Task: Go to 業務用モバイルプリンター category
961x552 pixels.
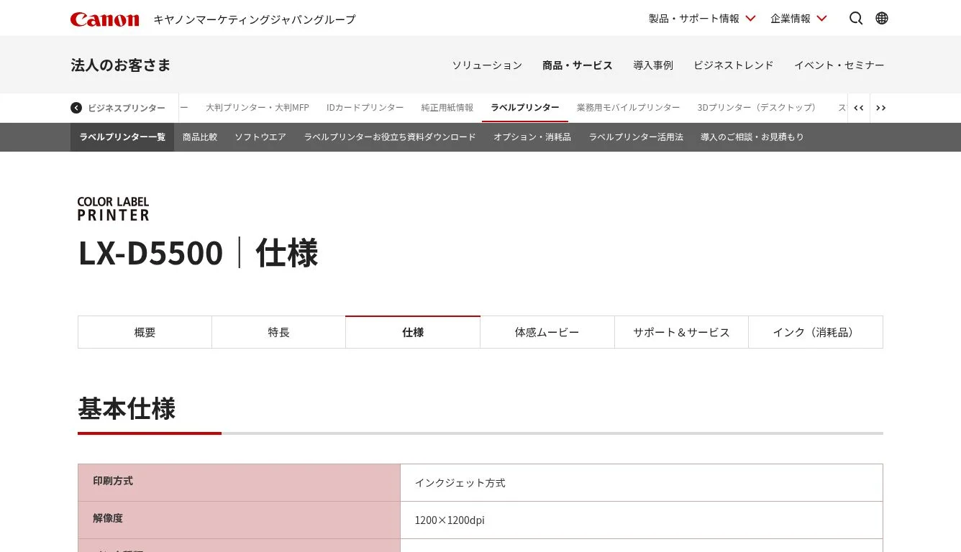Action: [x=628, y=108]
